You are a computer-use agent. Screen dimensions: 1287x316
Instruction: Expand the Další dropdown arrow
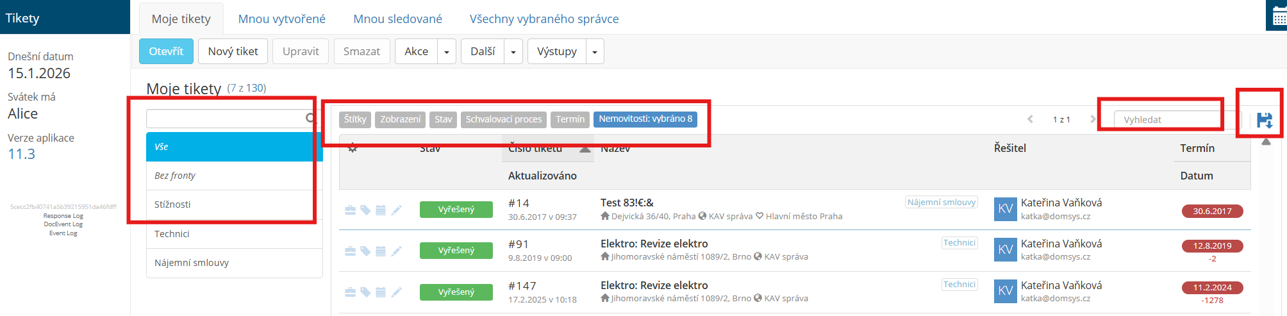coord(513,51)
